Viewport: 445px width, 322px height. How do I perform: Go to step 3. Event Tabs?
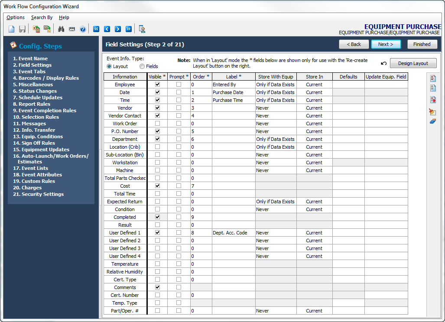(x=29, y=72)
